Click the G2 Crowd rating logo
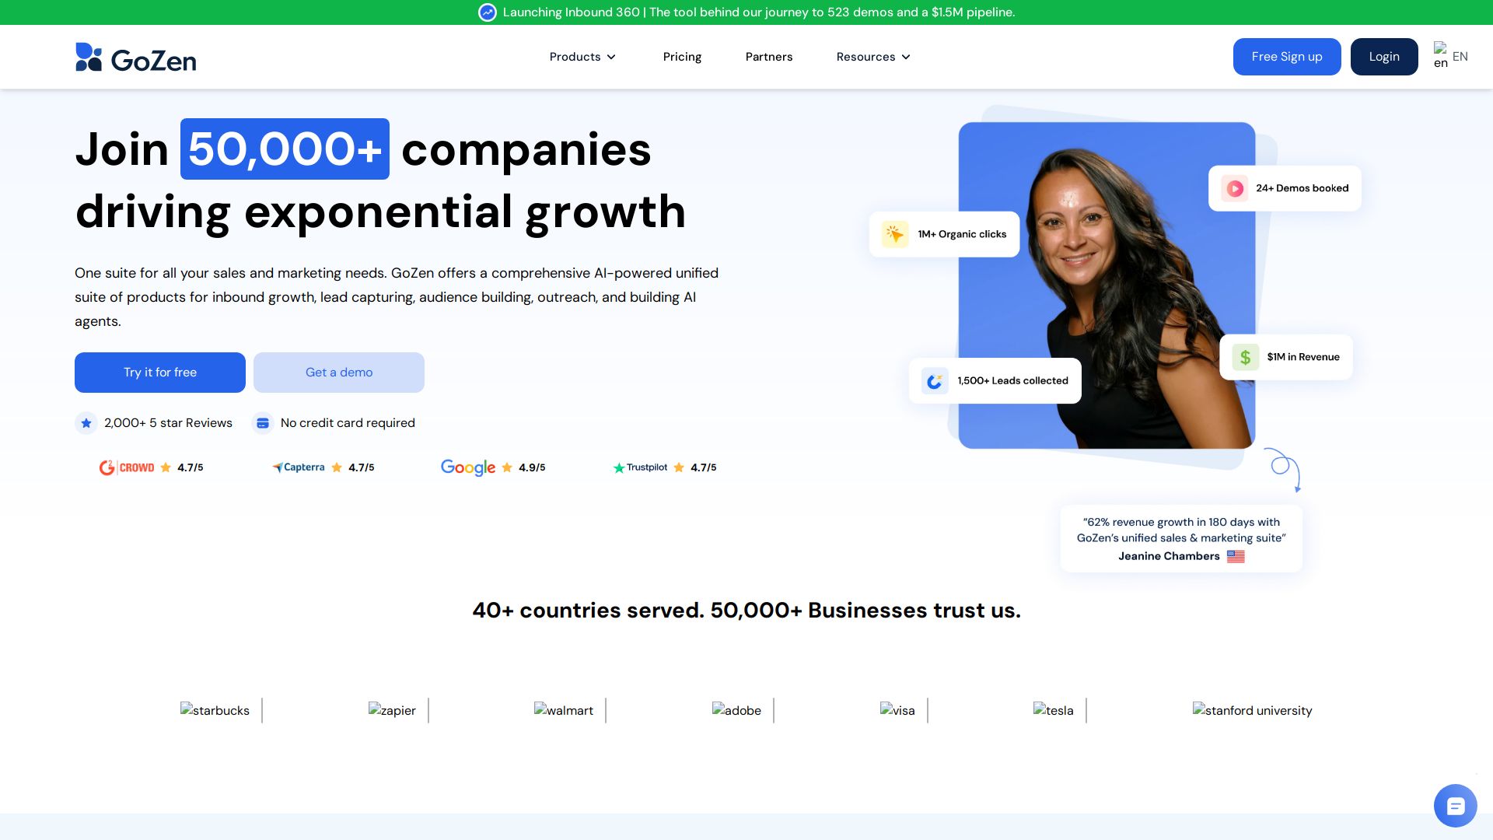The height and width of the screenshot is (840, 1493). click(127, 467)
